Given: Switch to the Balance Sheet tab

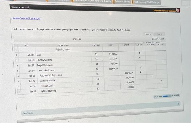Looking at the screenshot, I should pyautogui.click(x=122, y=2).
